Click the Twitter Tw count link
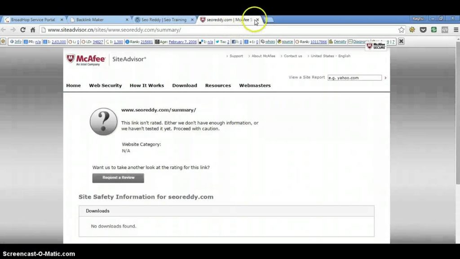Image resolution: width=460 pixels, height=259 pixels. pyautogui.click(x=228, y=42)
